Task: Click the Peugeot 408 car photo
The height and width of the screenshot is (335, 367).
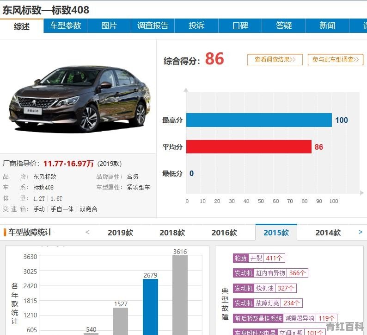Action: click(x=80, y=99)
